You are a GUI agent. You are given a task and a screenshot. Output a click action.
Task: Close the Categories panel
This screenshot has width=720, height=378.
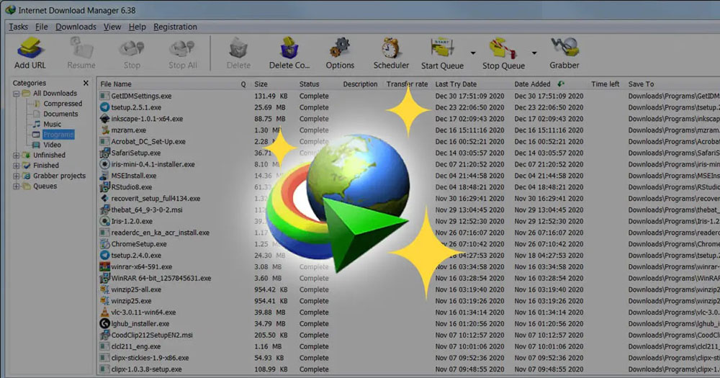point(86,83)
